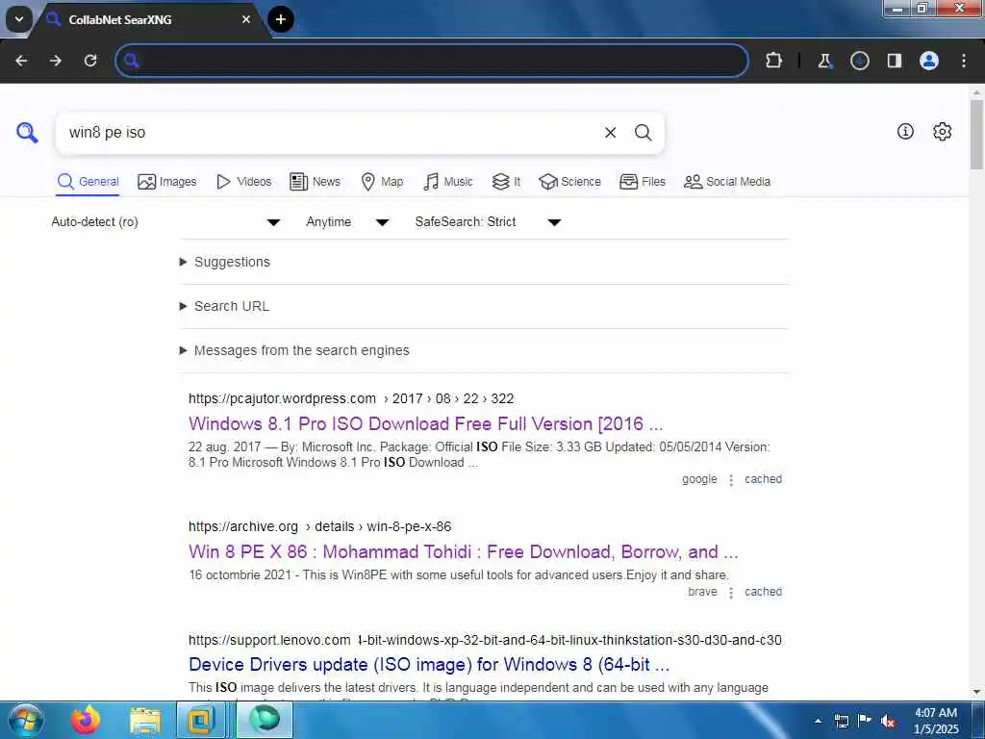Open the info about page icon
The width and height of the screenshot is (985, 739).
click(905, 131)
